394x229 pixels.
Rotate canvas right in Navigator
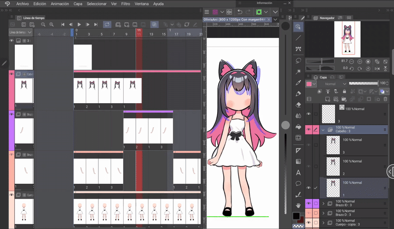click(360, 68)
